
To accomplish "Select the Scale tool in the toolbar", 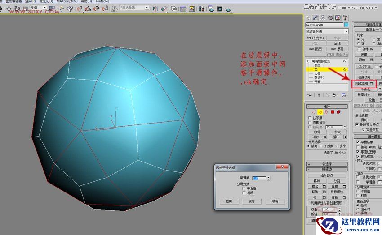I will click(25, 9).
